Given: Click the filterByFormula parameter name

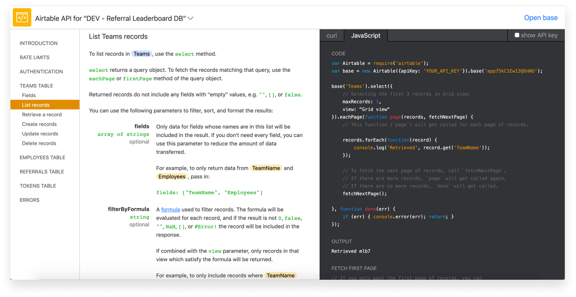Looking at the screenshot, I should [128, 209].
